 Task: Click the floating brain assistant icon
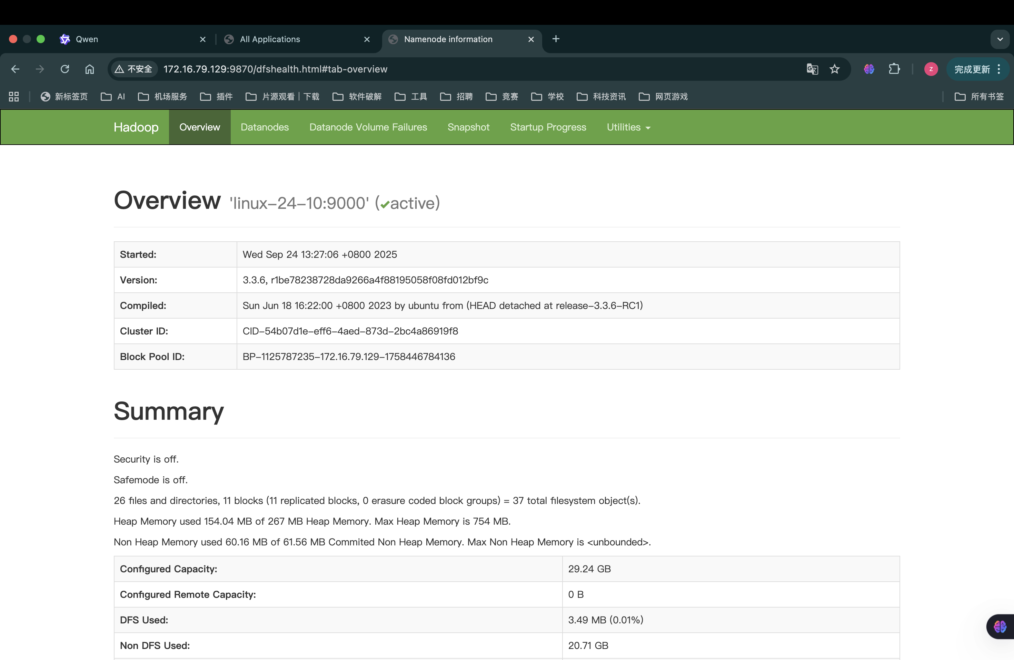(1000, 626)
